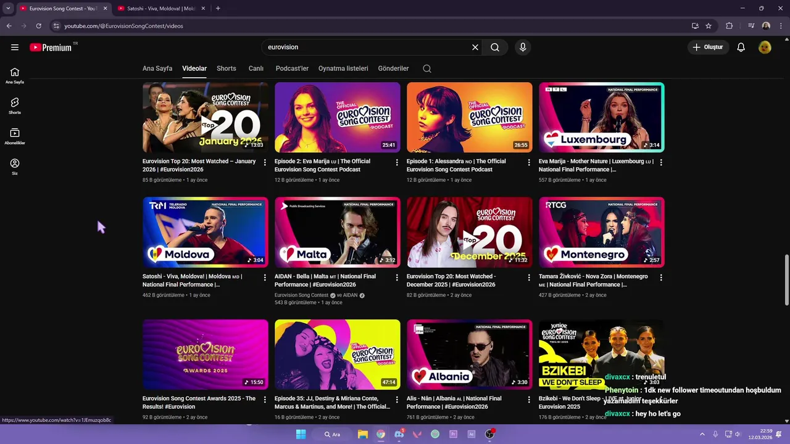The width and height of the screenshot is (790, 444).
Task: Show hidden system tray icons
Action: pos(703,434)
